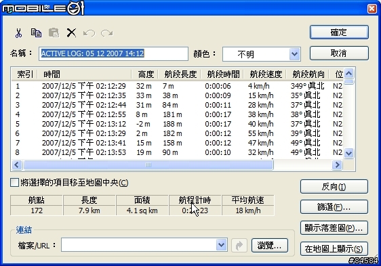The width and height of the screenshot is (381, 266).
Task: Click the 名稱 field with ACTIVE LOG text
Action: pos(113,53)
